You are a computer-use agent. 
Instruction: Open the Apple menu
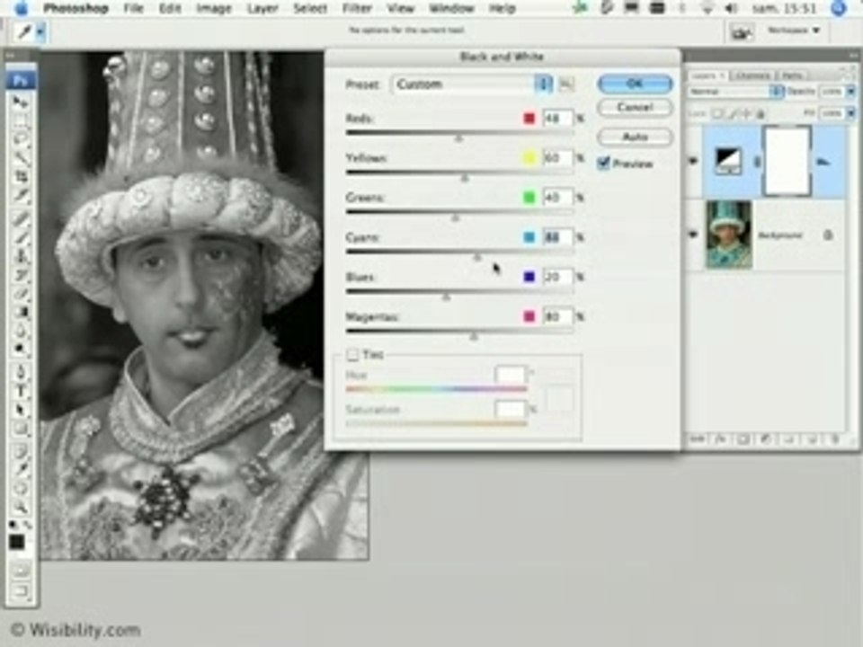[20, 8]
